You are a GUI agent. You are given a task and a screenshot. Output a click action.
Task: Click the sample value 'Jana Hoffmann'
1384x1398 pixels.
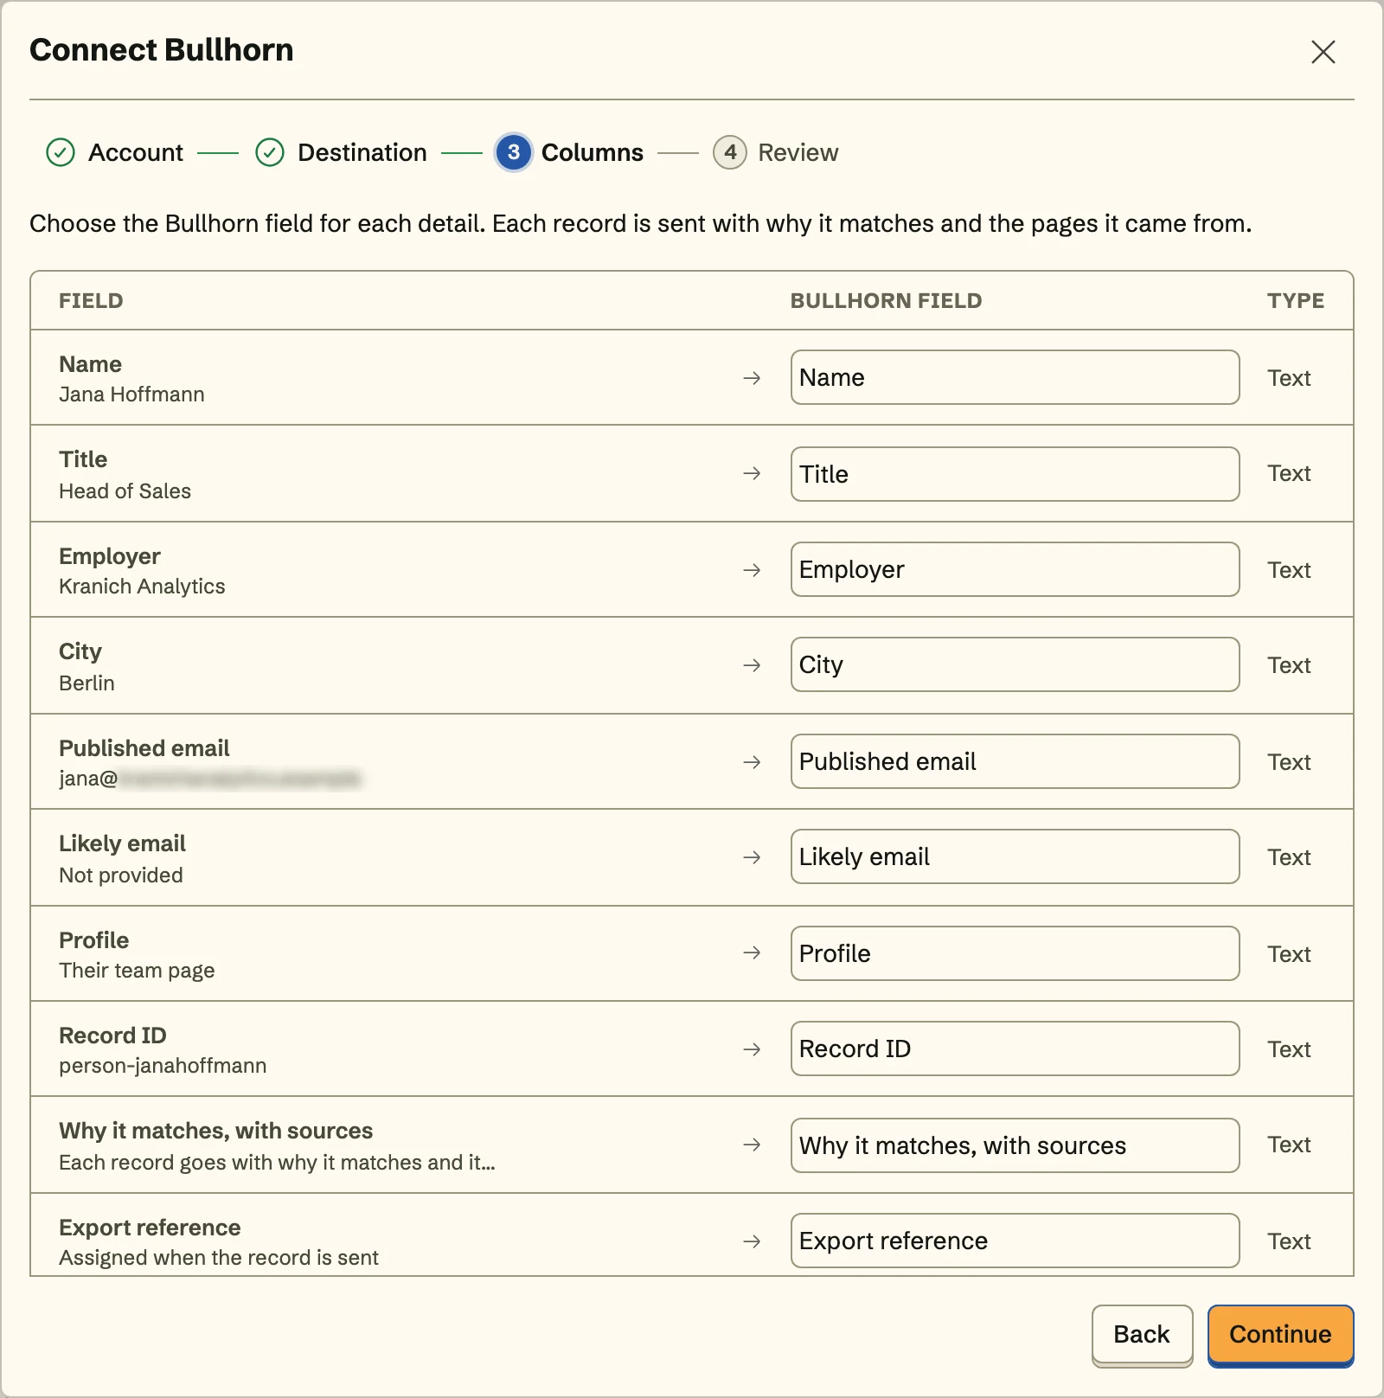coord(131,394)
